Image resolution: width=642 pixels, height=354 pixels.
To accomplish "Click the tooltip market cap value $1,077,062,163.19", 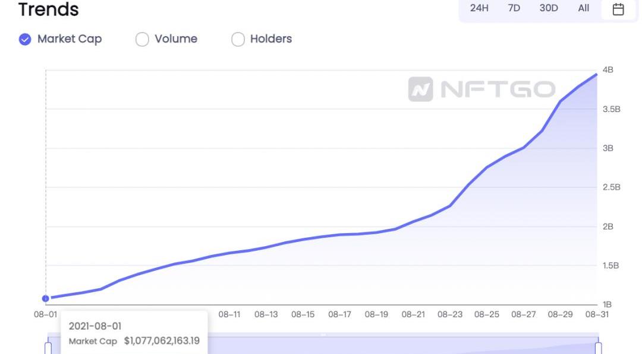I will coord(162,341).
